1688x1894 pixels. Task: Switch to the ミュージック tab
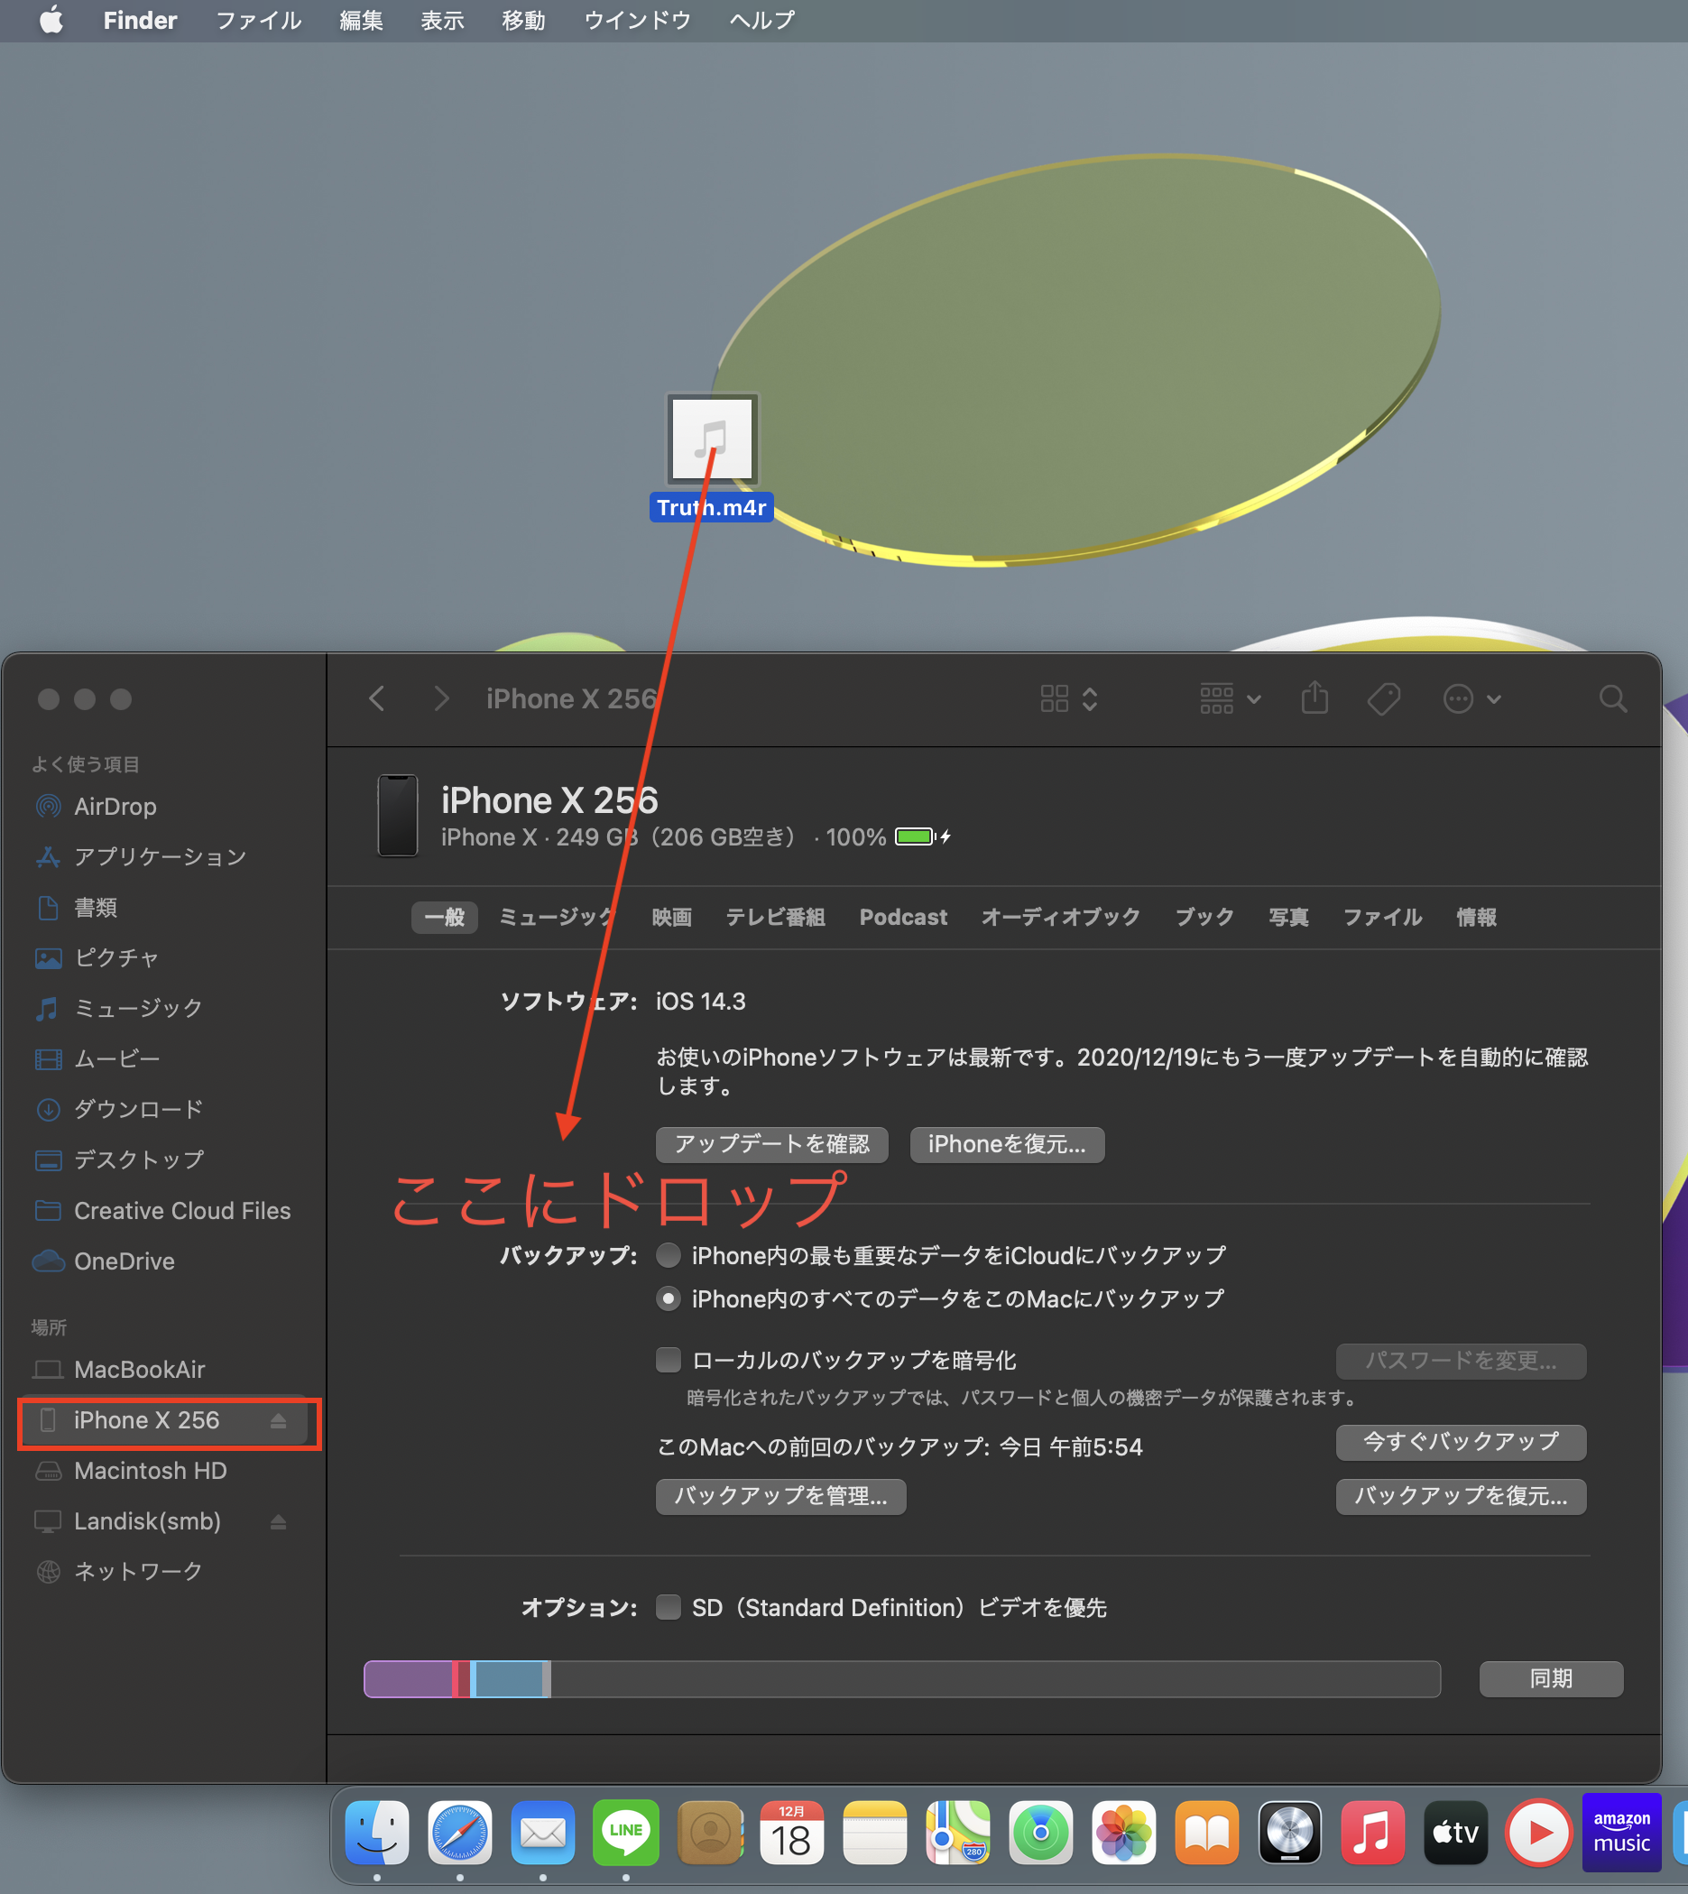tap(554, 918)
